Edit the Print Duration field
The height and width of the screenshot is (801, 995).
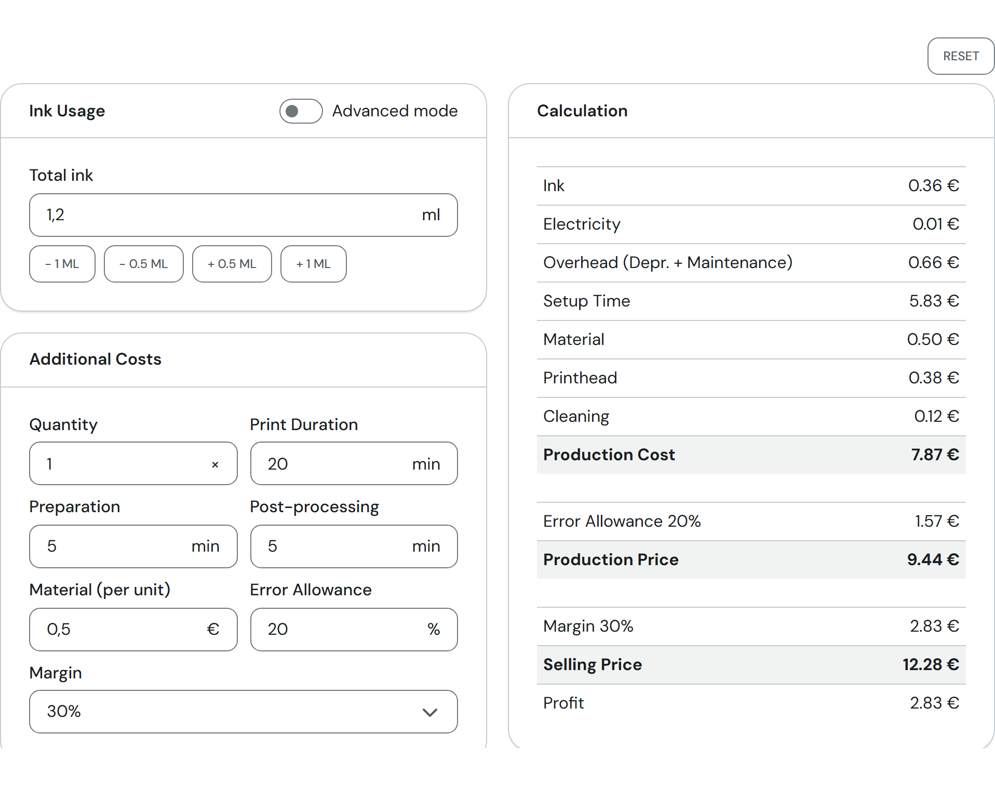tap(354, 463)
